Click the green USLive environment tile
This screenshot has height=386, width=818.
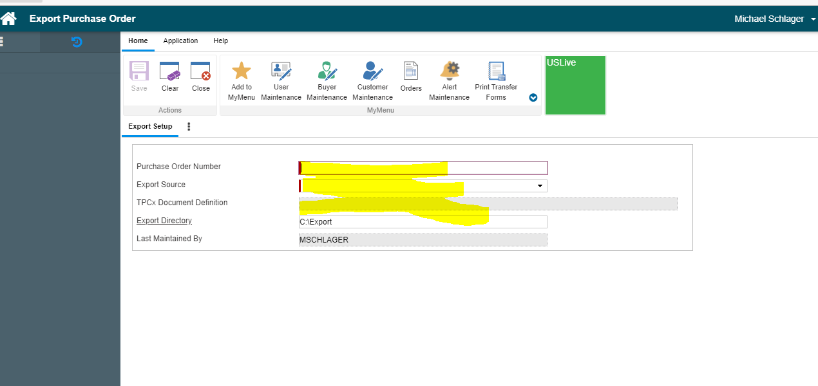(575, 85)
